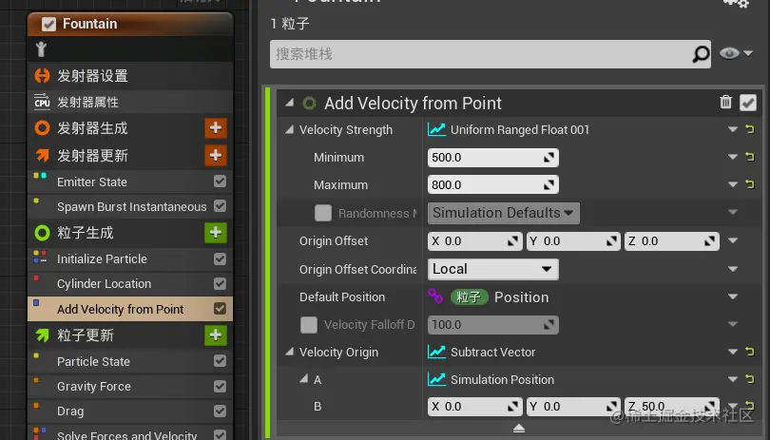Click the 发射器更新 orange arrow icon
Image resolution: width=770 pixels, height=440 pixels.
[x=42, y=155]
